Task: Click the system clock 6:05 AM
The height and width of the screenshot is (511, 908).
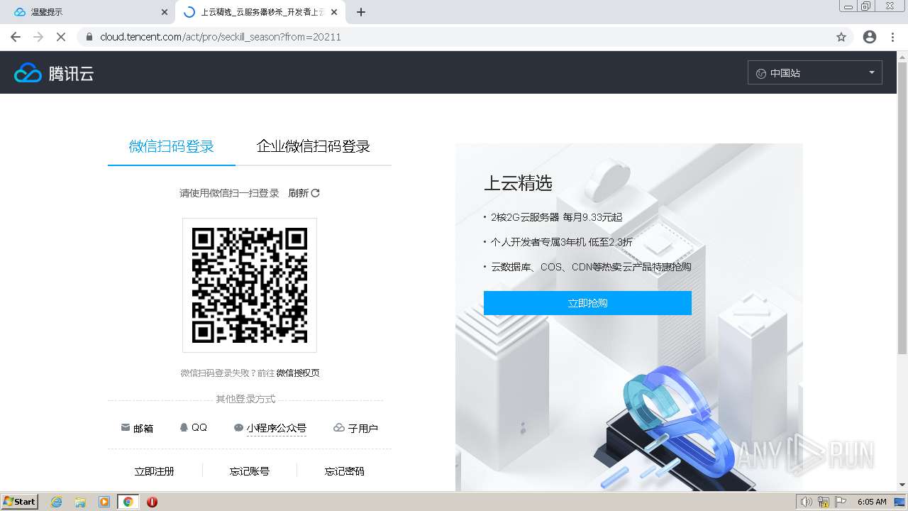Action: point(872,502)
